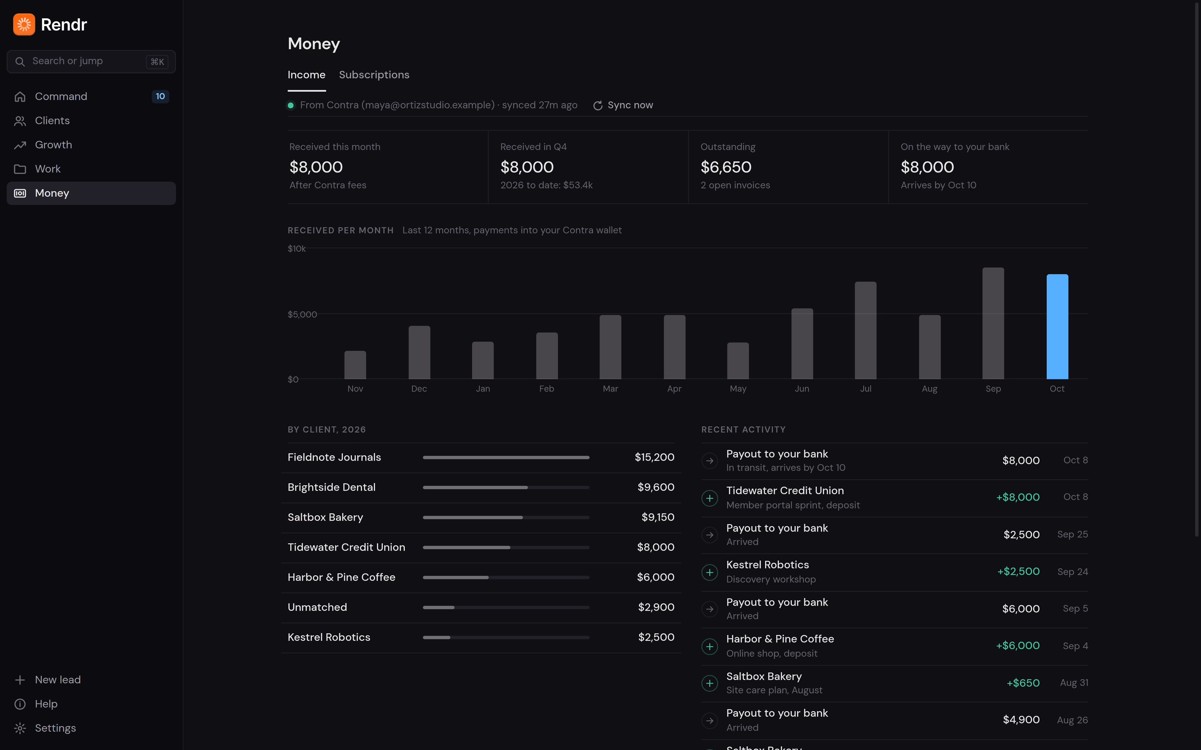Screen dimensions: 1201x750
Task: Click the Fieldnote Journals progress bar
Action: tap(506, 457)
